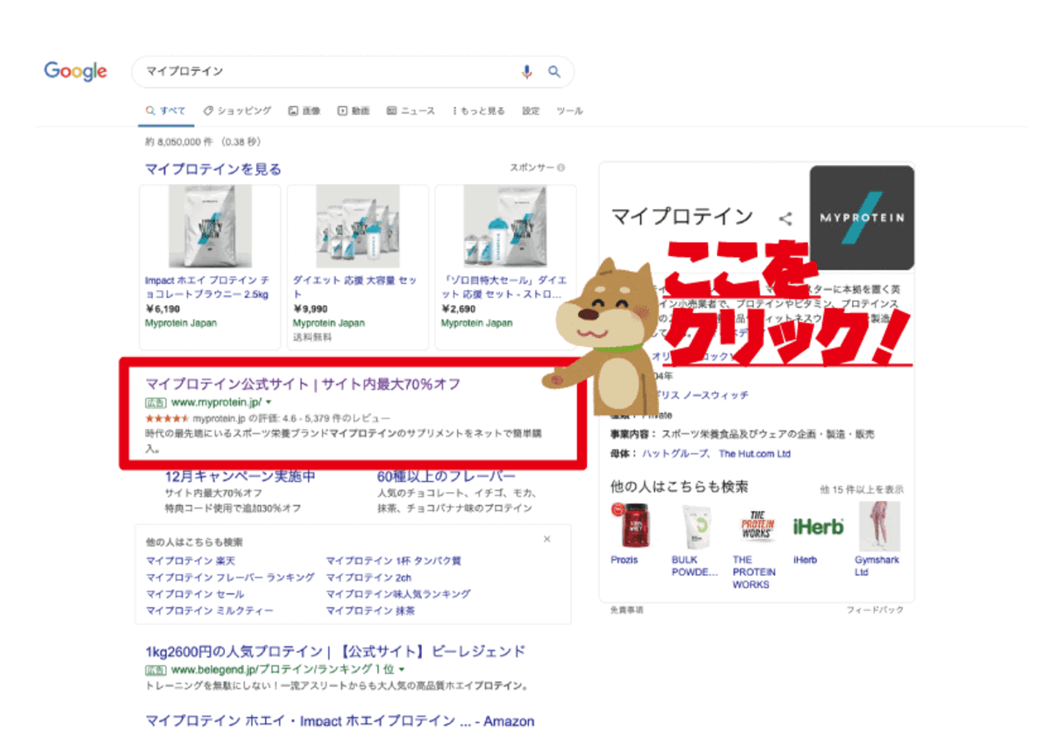This screenshot has width=1063, height=751.
Task: Start a voice search with the microphone icon
Action: tap(527, 72)
